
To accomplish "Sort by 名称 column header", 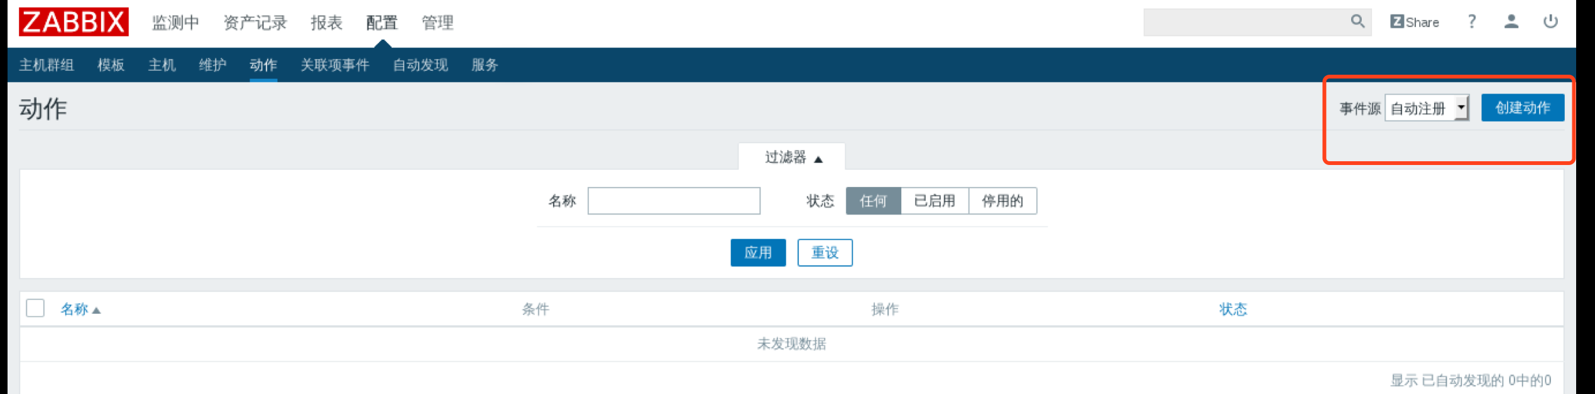I will 75,309.
